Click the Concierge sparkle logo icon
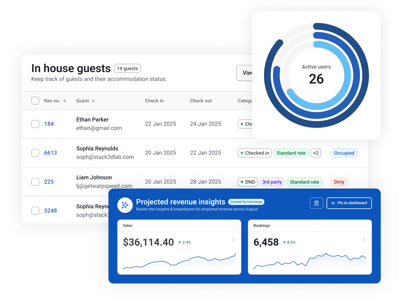Screen dimensions: 399x299 (x=125, y=205)
